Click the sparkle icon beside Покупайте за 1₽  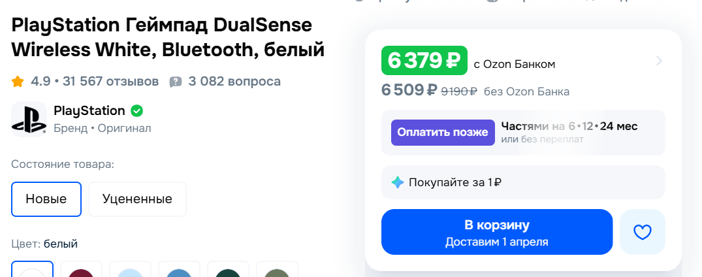398,182
